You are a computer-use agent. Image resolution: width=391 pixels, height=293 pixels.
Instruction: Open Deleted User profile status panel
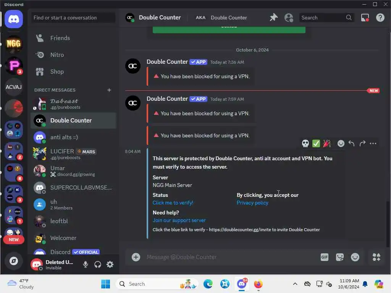(52, 264)
